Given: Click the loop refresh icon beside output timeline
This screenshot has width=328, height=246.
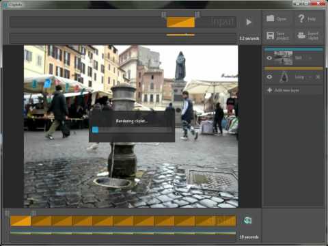Looking at the screenshot, I should pyautogui.click(x=247, y=221).
